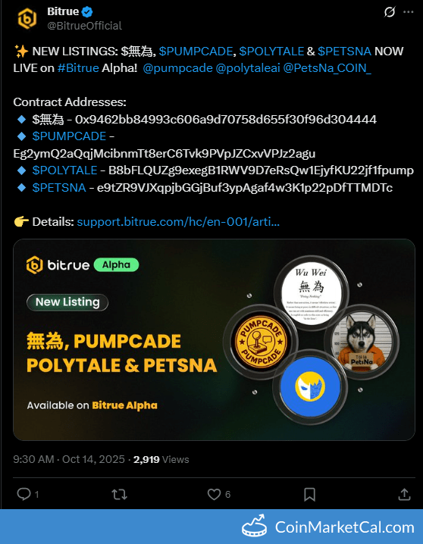This screenshot has height=544, width=423.
Task: Open the 9:30 AM Oct 14 timestamp
Action: (x=69, y=459)
